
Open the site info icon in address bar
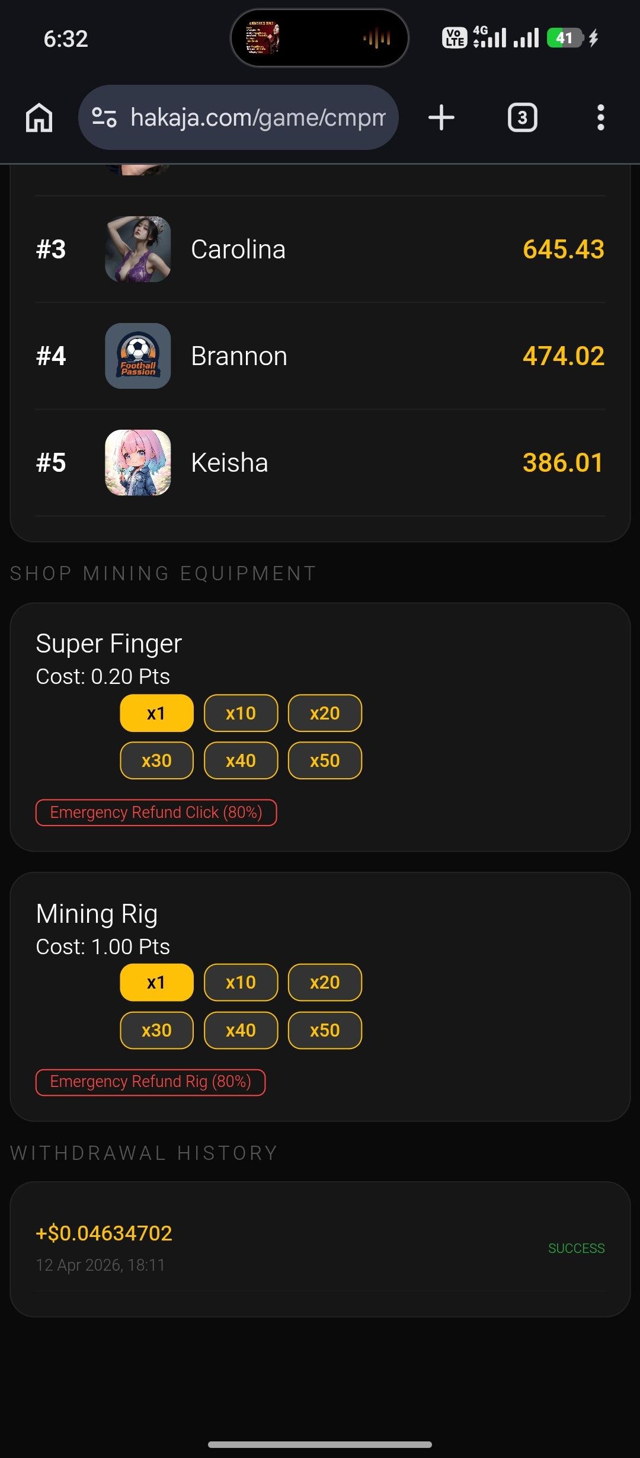click(x=104, y=117)
